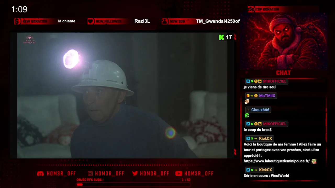Click the heart icon beside New Follower
Image resolution: width=335 pixels, height=188 pixels.
(x=91, y=21)
